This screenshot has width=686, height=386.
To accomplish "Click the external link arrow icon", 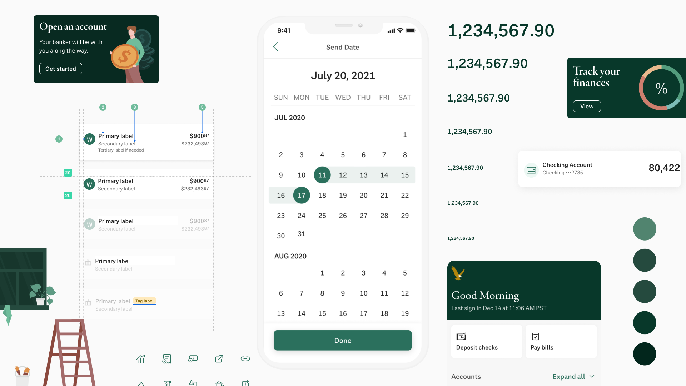I will (219, 359).
